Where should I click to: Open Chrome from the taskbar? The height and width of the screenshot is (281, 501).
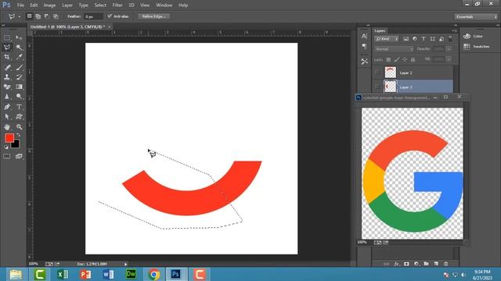pos(153,274)
